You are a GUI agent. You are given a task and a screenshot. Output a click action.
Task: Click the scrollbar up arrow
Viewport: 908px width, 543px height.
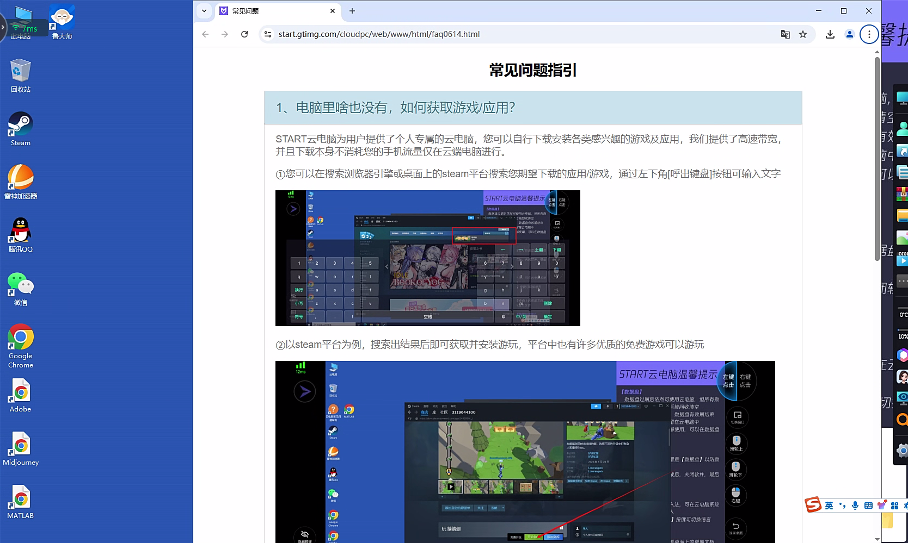pos(877,52)
